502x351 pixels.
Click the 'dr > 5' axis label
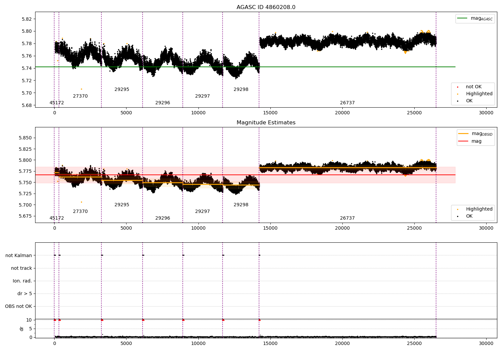[x=25, y=294]
